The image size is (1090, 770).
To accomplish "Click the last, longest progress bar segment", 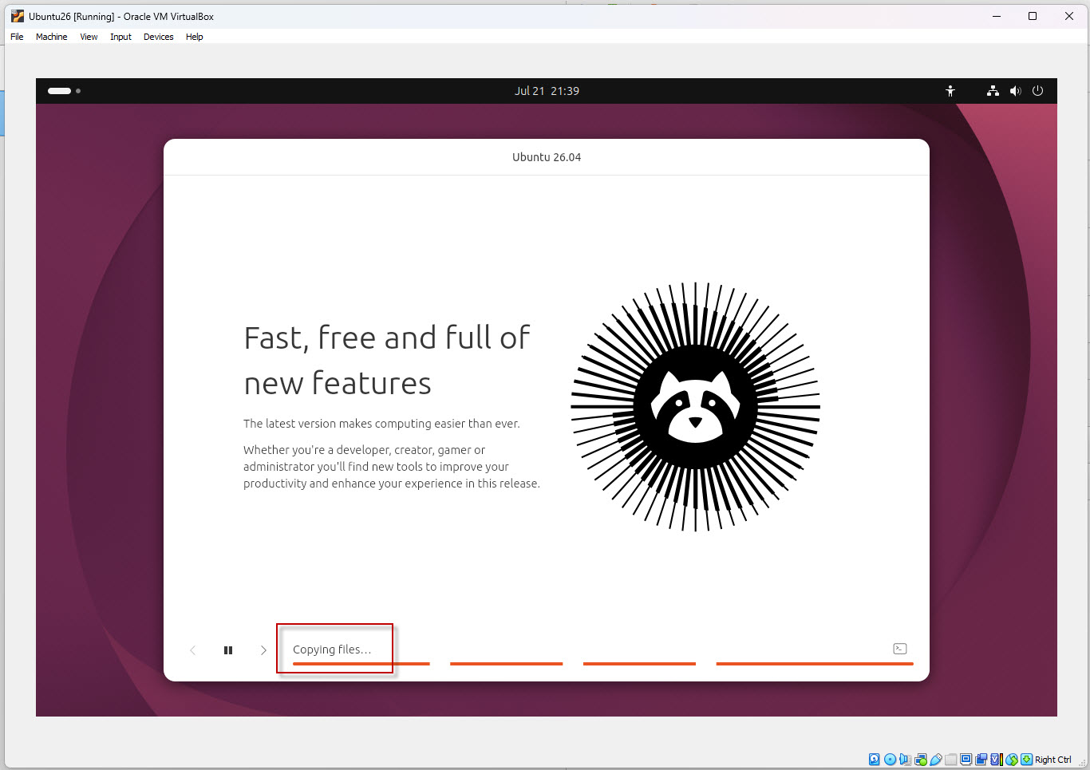I will tap(815, 663).
